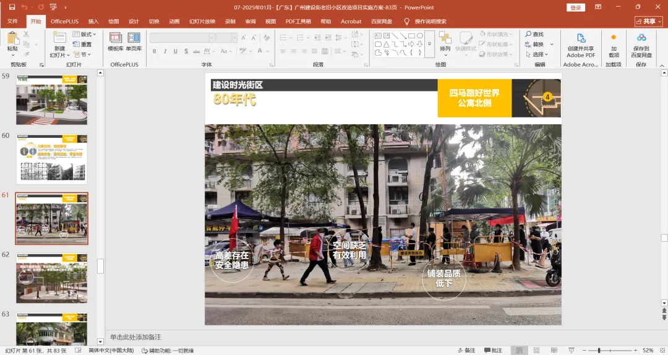
Task: Open the 单页库 single page library
Action: 134,42
